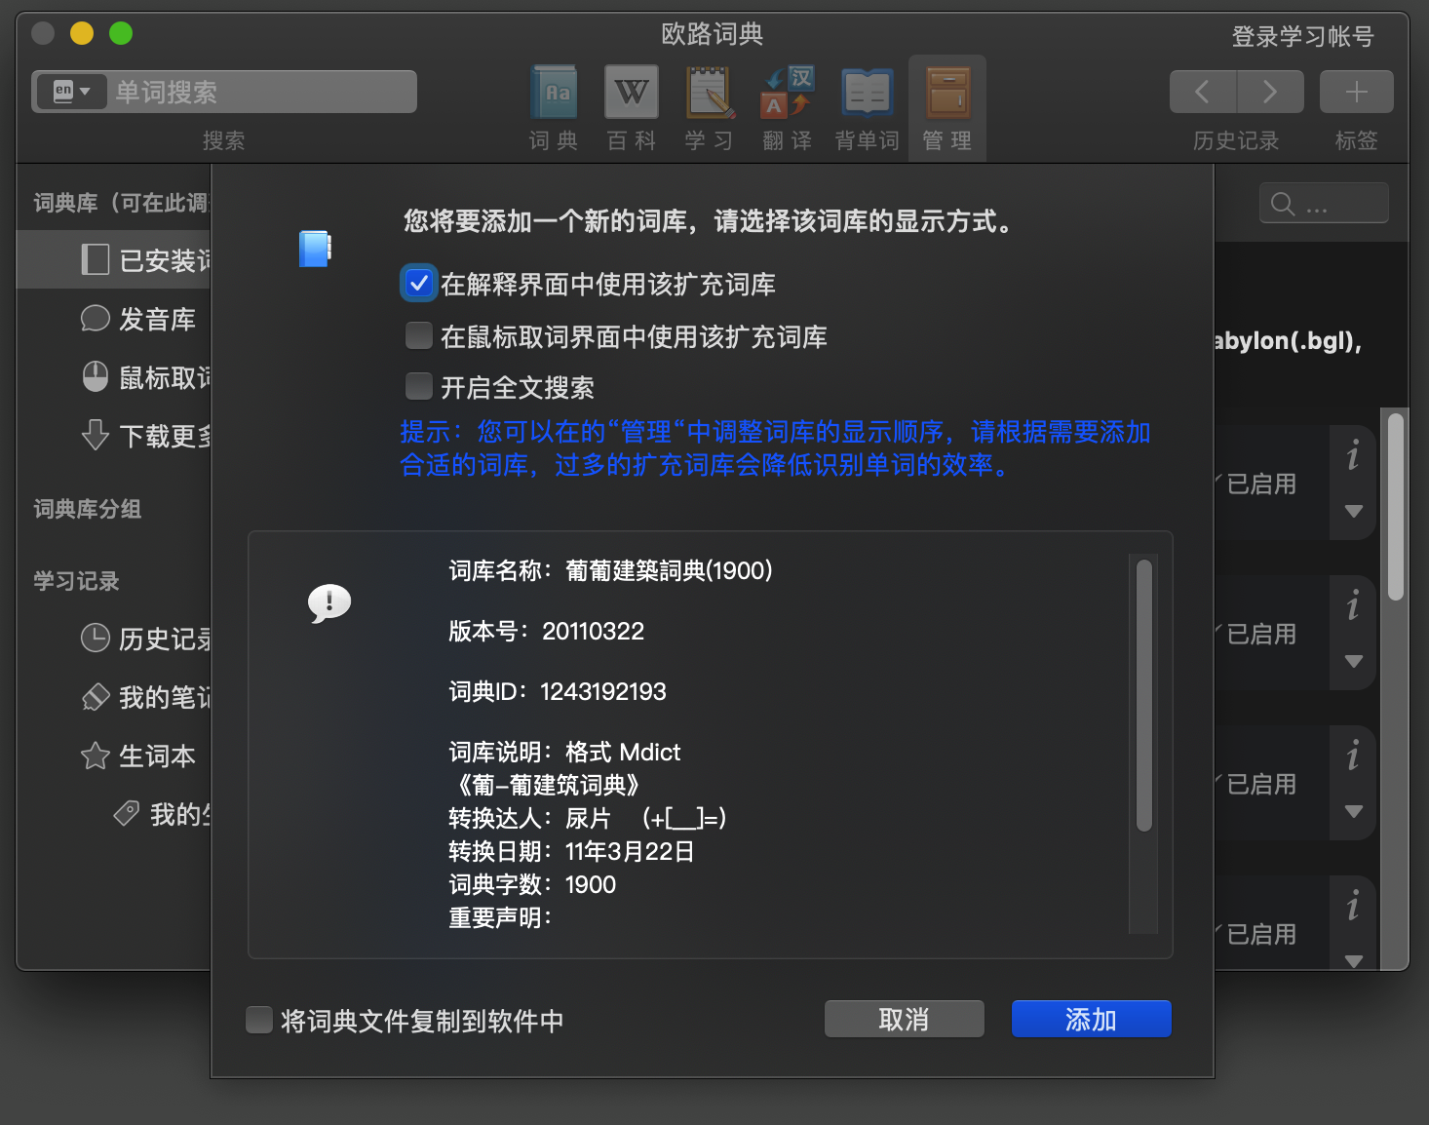Open the language dropdown beside search box
The width and height of the screenshot is (1429, 1125).
[72, 91]
